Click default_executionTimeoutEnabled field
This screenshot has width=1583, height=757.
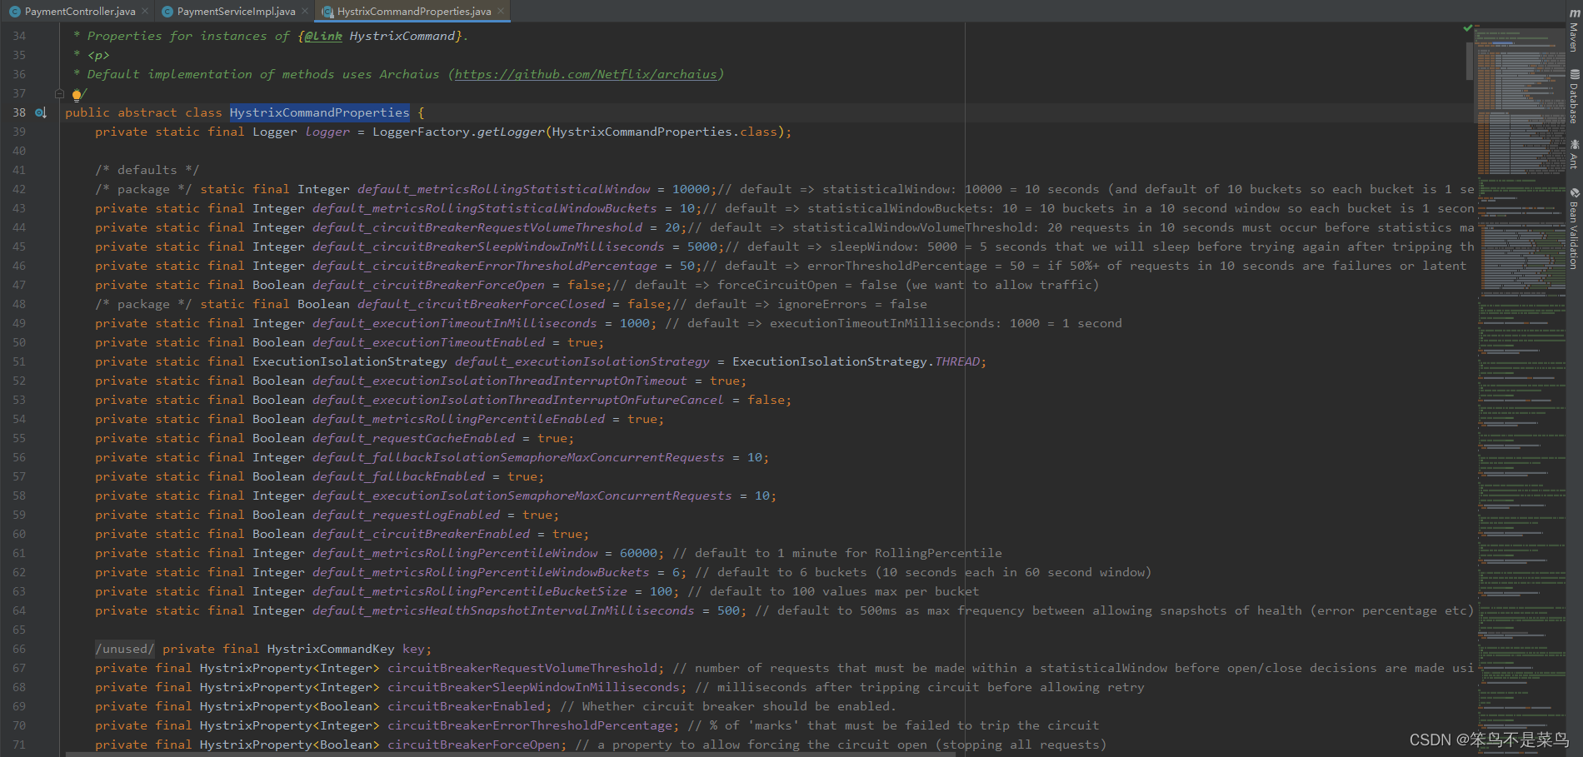point(428,342)
